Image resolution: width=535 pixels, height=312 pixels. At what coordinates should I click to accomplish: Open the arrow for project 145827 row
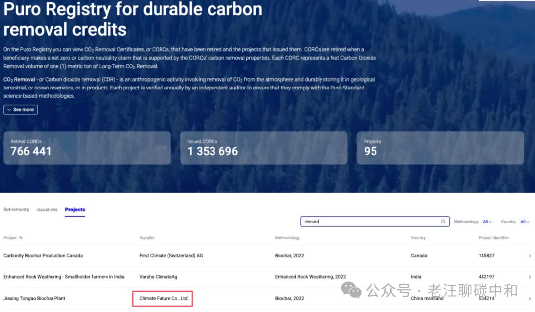530,256
